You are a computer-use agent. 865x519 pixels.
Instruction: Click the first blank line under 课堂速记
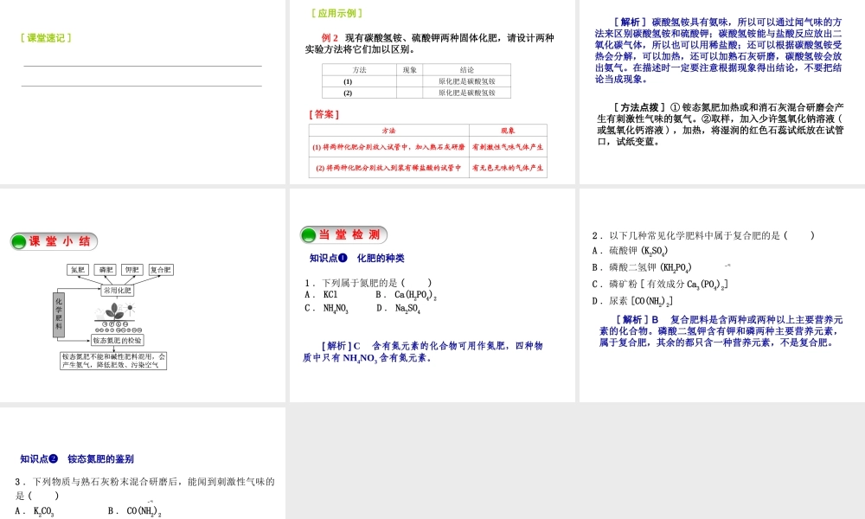(143, 67)
